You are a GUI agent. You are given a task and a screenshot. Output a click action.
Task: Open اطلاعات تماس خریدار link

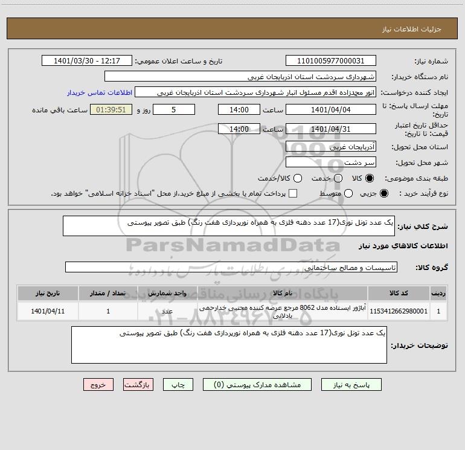[x=100, y=92]
